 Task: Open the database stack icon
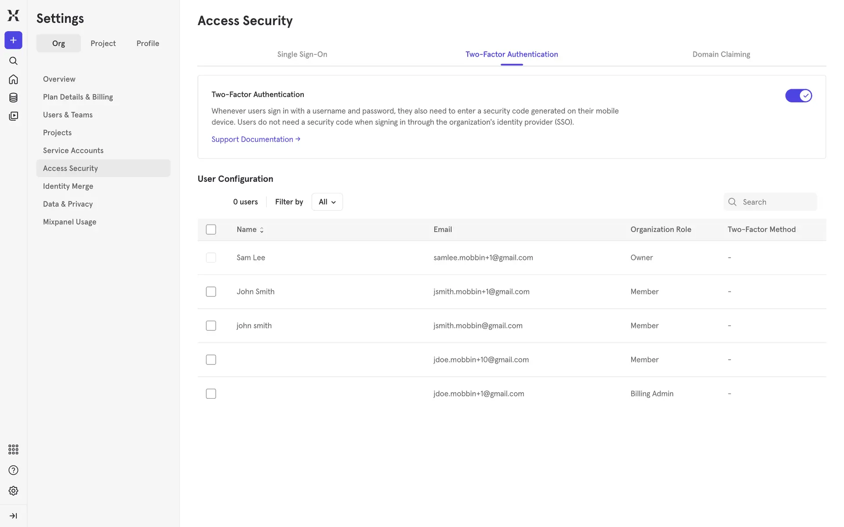tap(13, 97)
